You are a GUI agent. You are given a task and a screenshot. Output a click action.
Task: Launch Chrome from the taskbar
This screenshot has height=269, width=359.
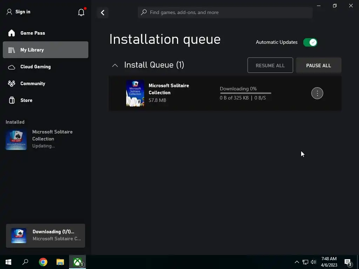tap(43, 262)
